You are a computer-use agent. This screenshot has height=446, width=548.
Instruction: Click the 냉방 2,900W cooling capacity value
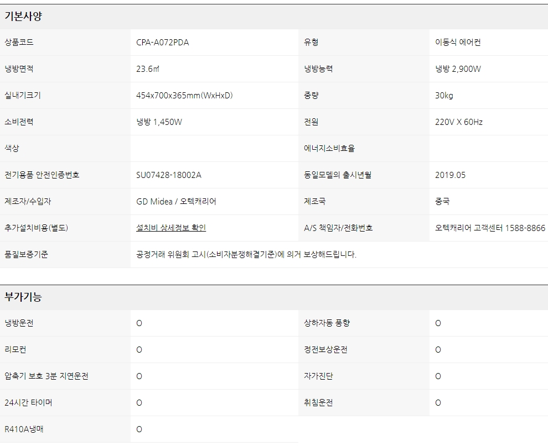click(x=458, y=69)
